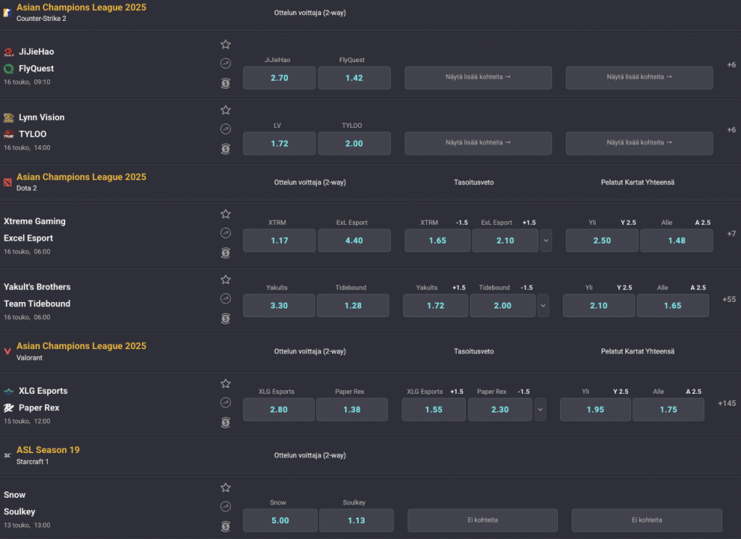Select Lynn Vision odds 1.72
The width and height of the screenshot is (741, 539).
[279, 144]
